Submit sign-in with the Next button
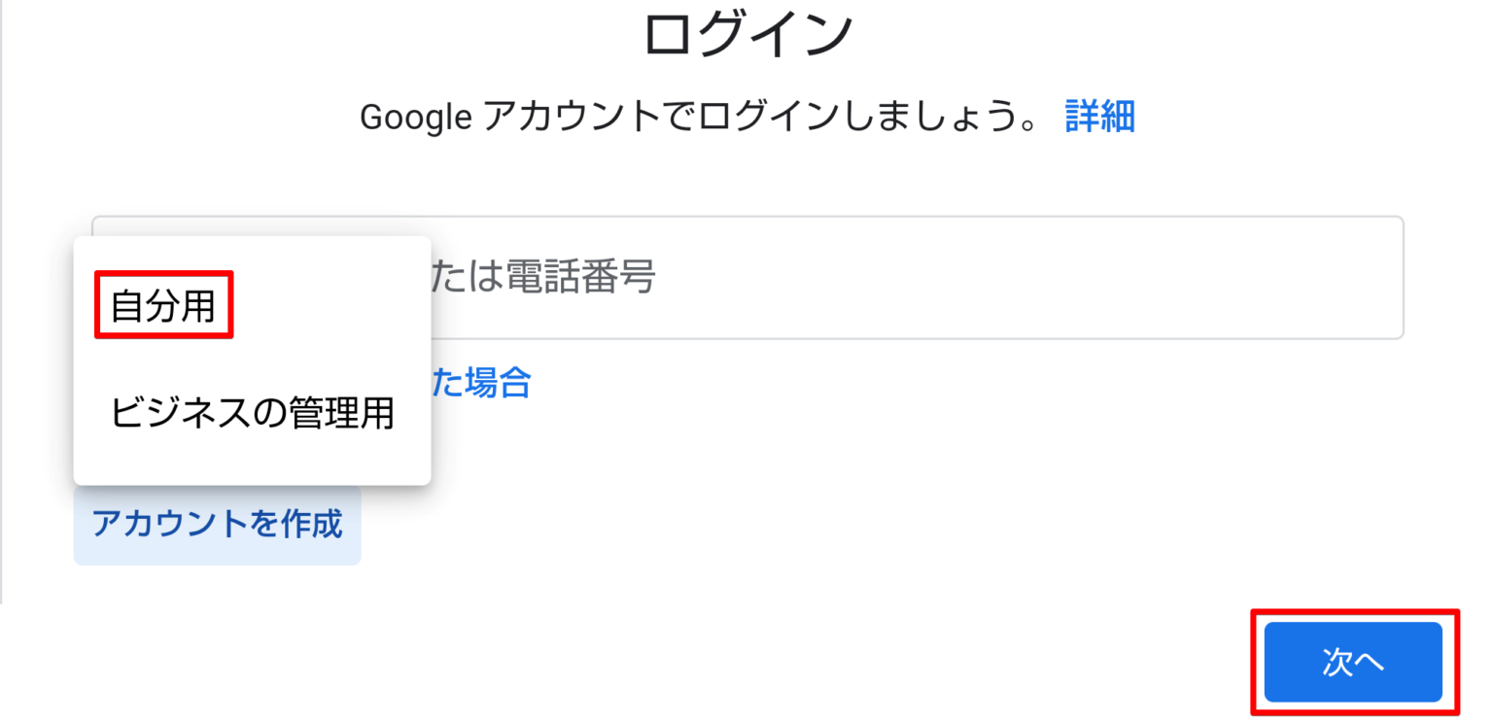The height and width of the screenshot is (720, 1493). (x=1354, y=662)
